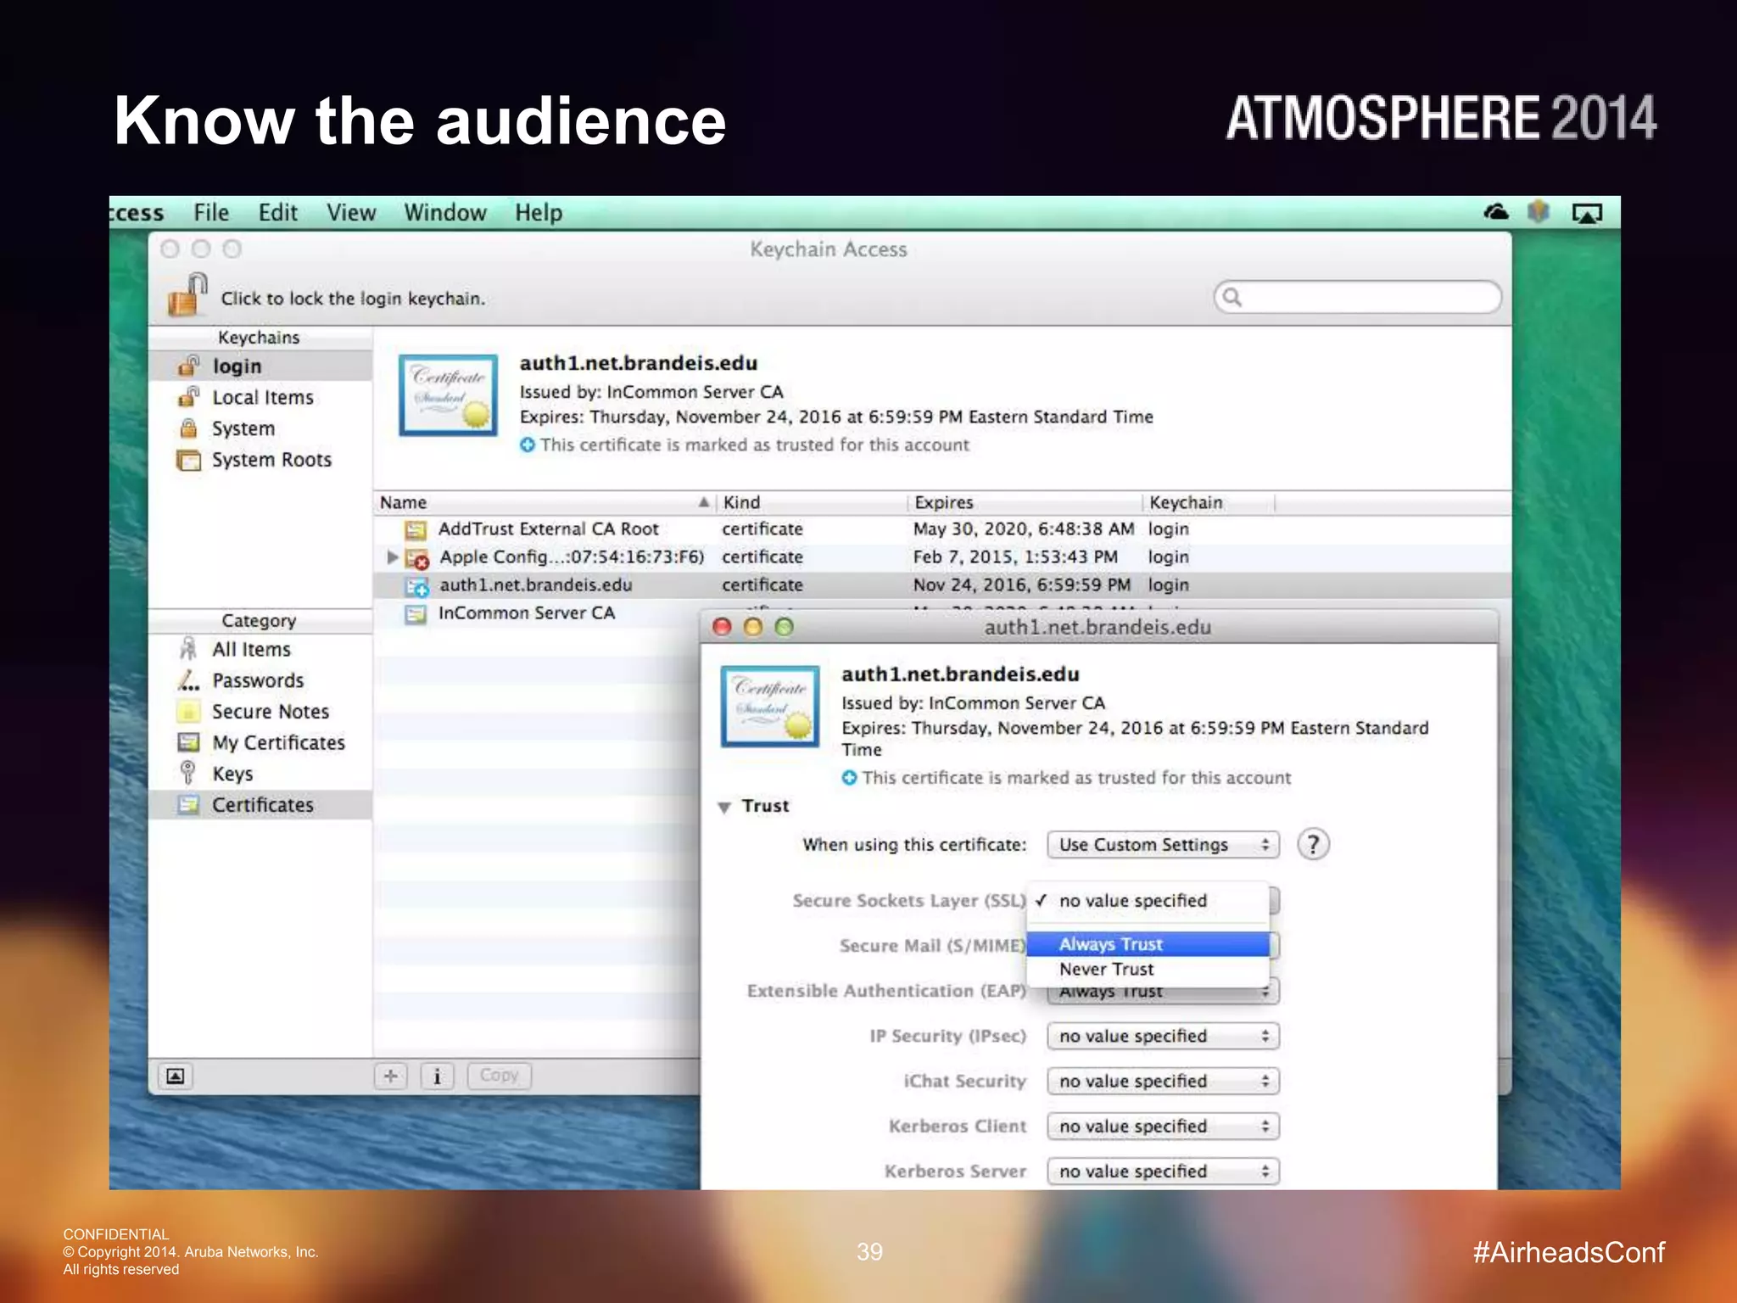Show the My Certificates category
This screenshot has width=1737, height=1303.
click(260, 742)
